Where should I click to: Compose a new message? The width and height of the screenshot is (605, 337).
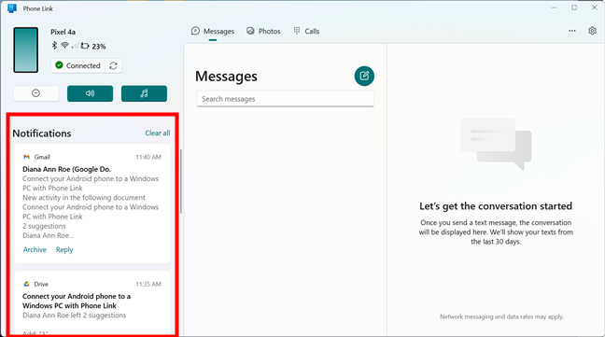click(364, 76)
